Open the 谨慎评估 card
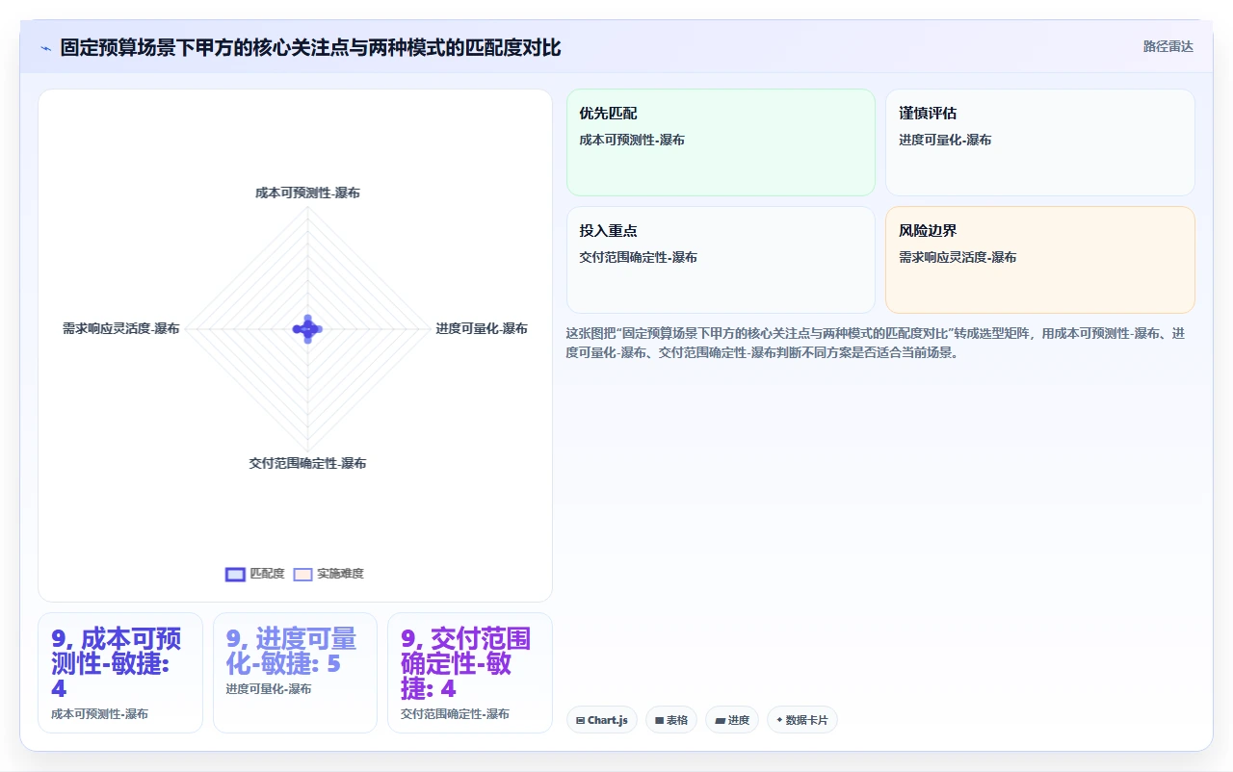Viewport: 1233px width, 772px height. click(x=1040, y=142)
